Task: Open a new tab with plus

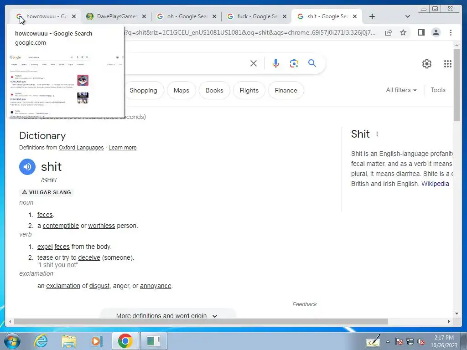Action: (x=372, y=17)
